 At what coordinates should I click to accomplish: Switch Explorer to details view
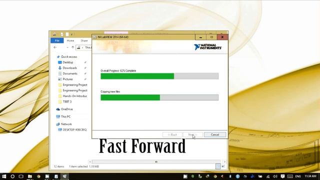pos(218,166)
